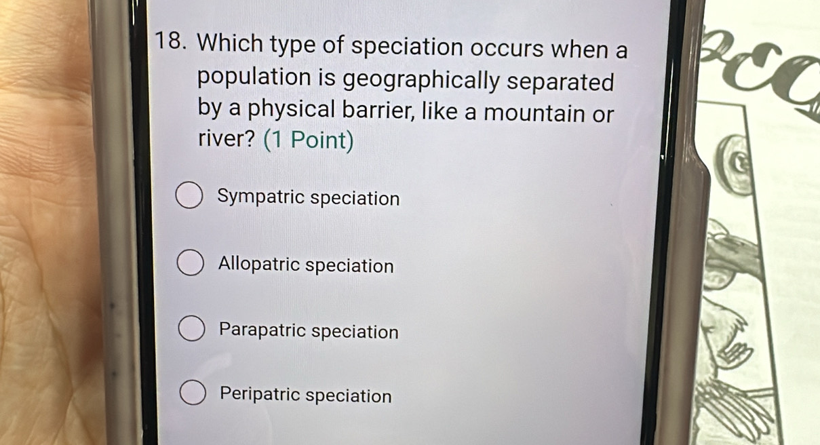Click the (1 Point) label
Image resolution: width=820 pixels, height=445 pixels.
[307, 140]
